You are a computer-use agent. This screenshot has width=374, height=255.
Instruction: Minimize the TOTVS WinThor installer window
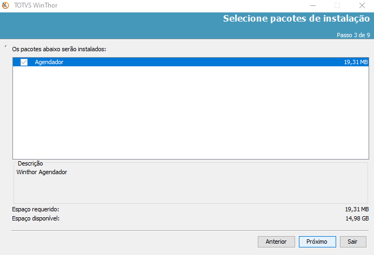tap(312, 5)
